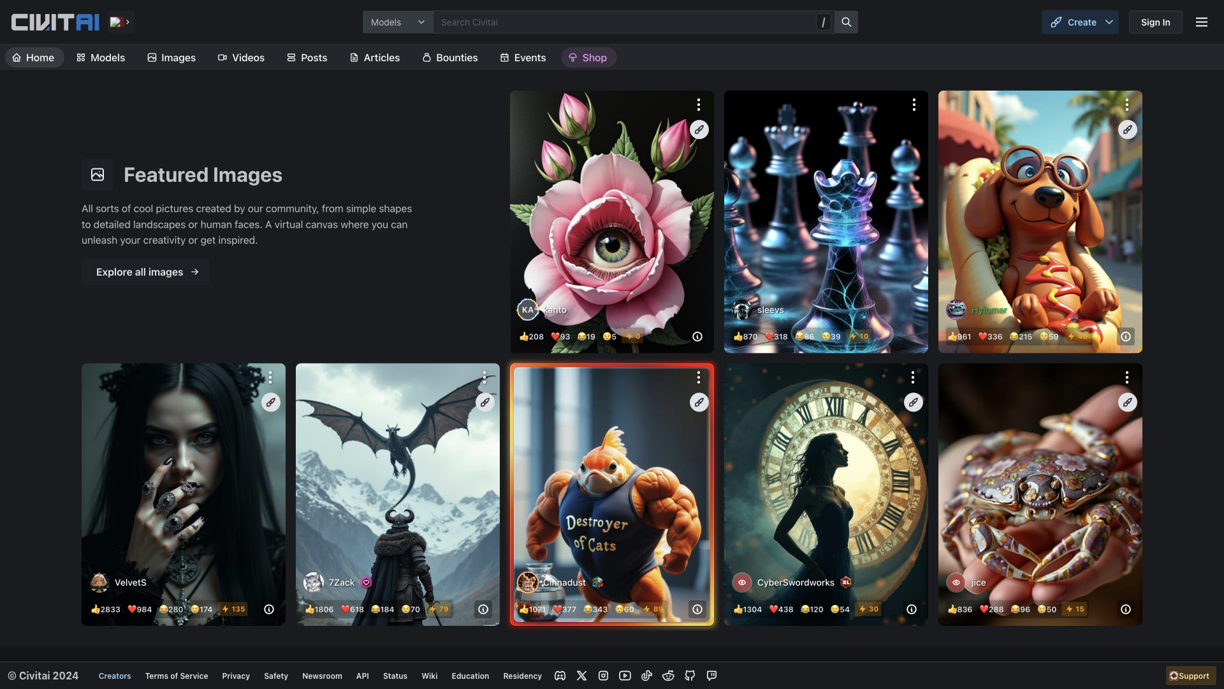Toggle the 54 cry reaction on CyberSwordworks image
The width and height of the screenshot is (1224, 689).
point(840,609)
